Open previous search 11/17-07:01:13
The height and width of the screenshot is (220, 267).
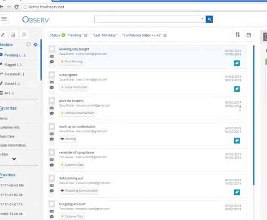(11, 204)
